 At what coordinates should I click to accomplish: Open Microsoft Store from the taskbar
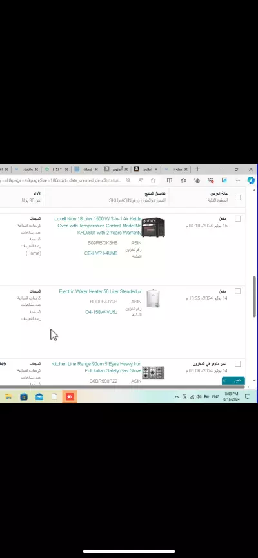tap(23, 397)
